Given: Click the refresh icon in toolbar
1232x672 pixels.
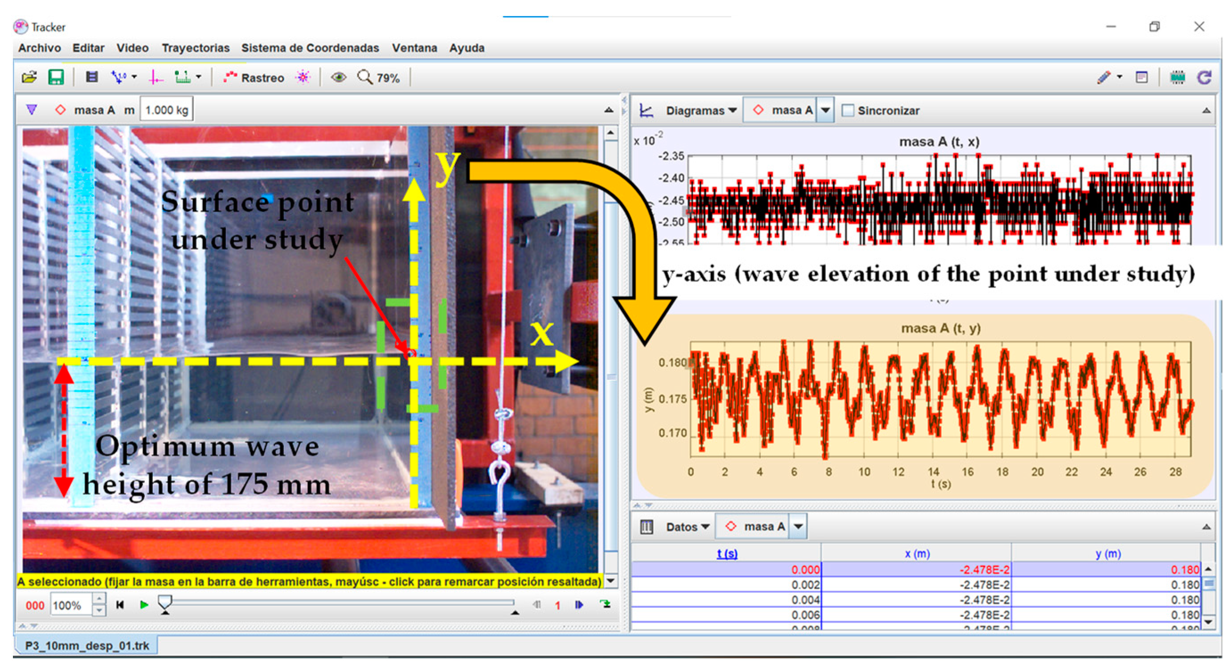Looking at the screenshot, I should click(x=1204, y=77).
